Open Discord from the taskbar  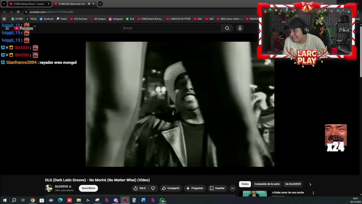(116, 200)
